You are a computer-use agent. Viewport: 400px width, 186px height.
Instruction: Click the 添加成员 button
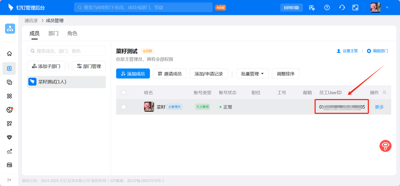tap(133, 74)
